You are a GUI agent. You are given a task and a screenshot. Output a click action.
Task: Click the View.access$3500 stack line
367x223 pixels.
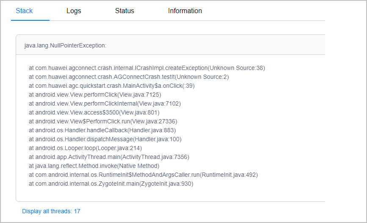click(x=94, y=112)
